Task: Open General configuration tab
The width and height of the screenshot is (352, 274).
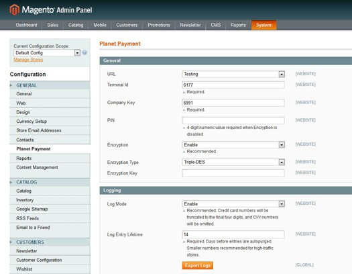Action: [50, 94]
